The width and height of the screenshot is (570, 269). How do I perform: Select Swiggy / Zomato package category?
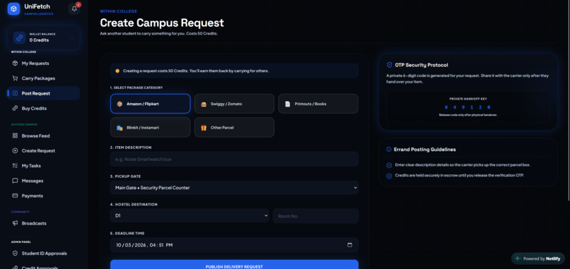[x=234, y=104]
